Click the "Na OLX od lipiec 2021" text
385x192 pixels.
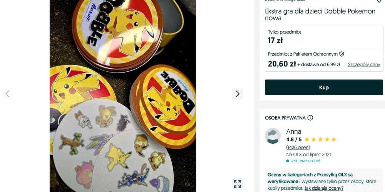308,155
